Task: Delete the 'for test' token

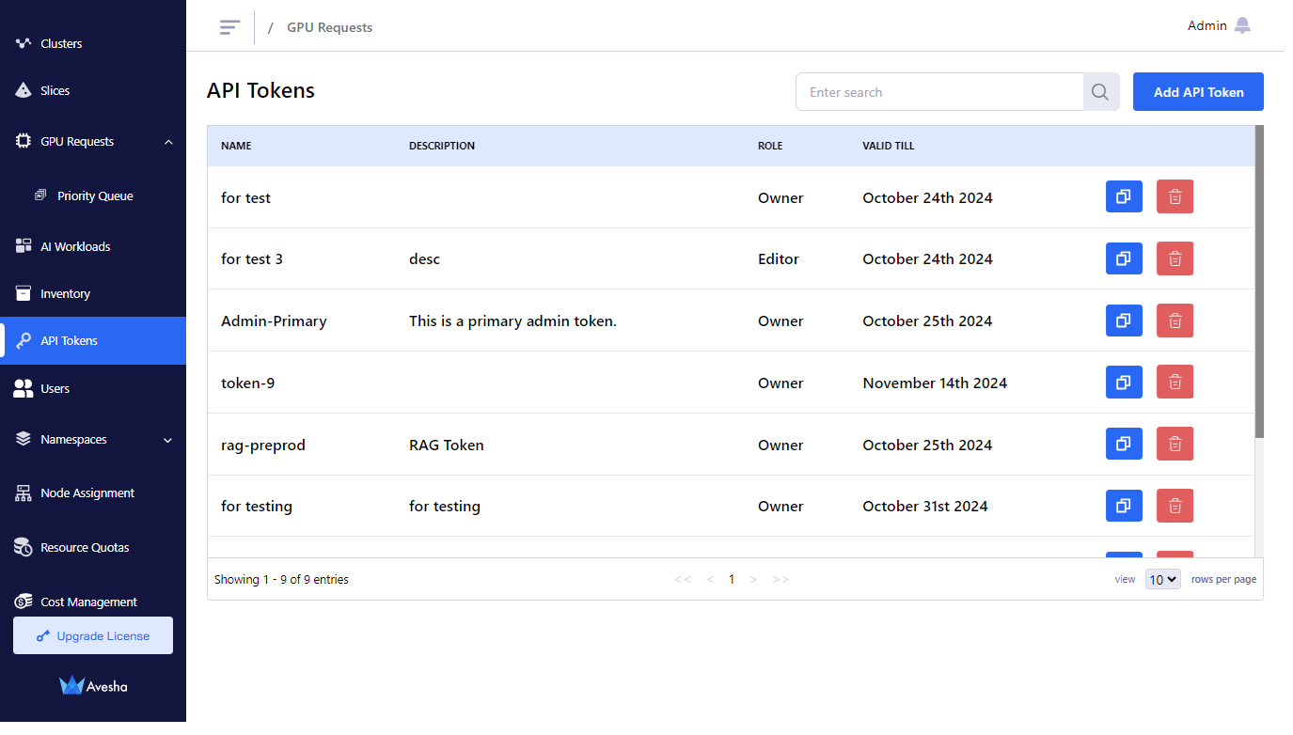Action: pyautogui.click(x=1175, y=196)
